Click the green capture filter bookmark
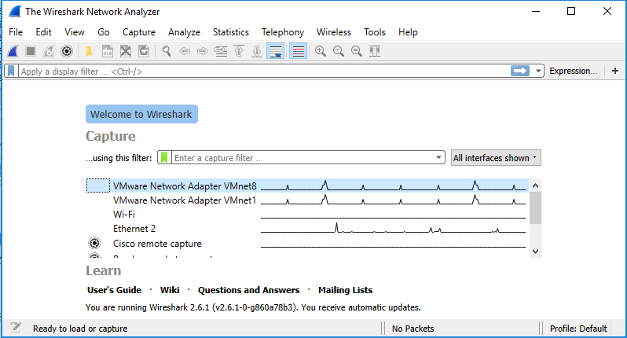 pyautogui.click(x=164, y=157)
